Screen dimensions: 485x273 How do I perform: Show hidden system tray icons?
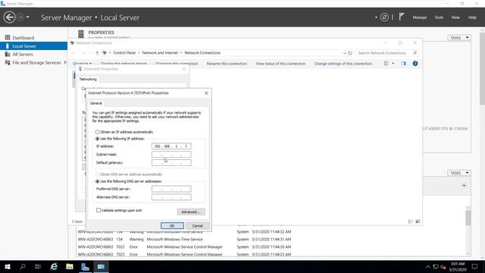click(427, 267)
